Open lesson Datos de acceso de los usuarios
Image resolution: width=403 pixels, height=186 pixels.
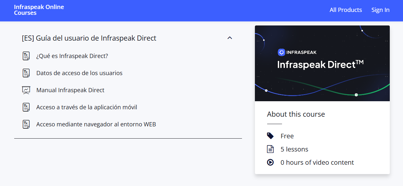[79, 73]
